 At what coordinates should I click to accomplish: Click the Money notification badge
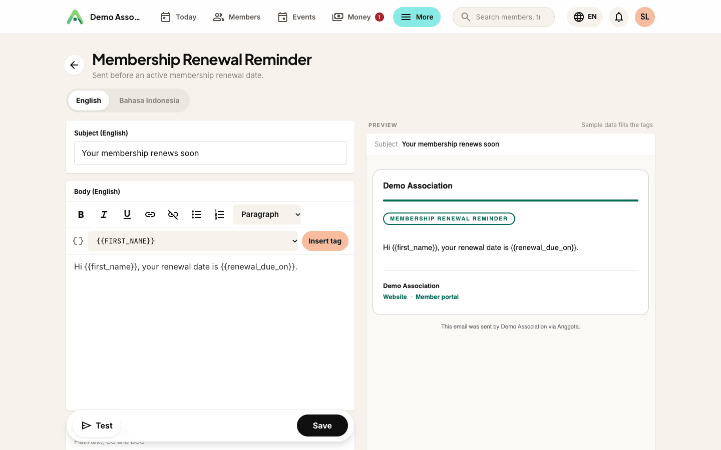[380, 17]
